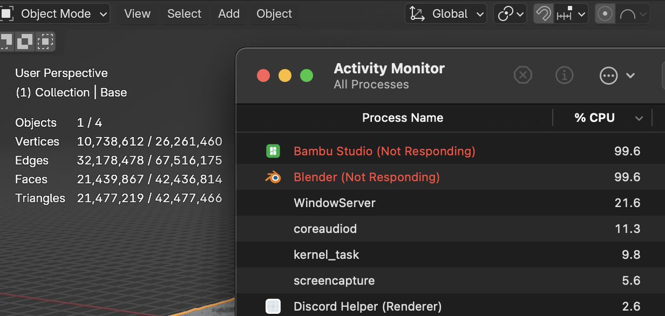Click the extend selection mode icon
Screen dimensions: 665x316
[x=25, y=40]
